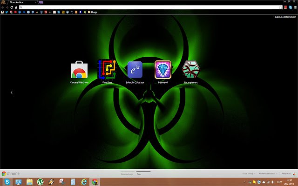This screenshot has height=186, width=298.
Task: Switch to the most visited page tab
Action: click(x=127, y=174)
